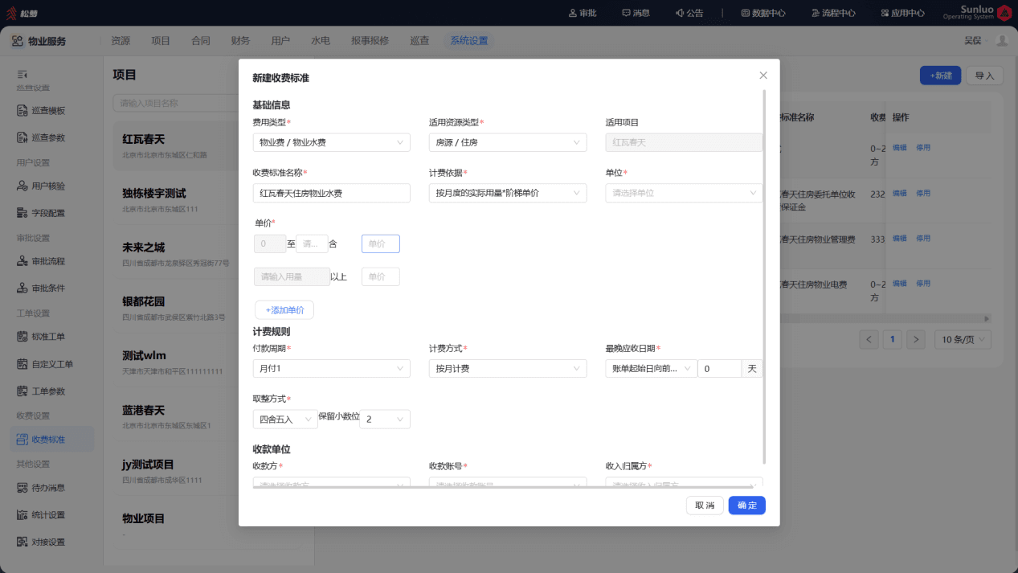Screen dimensions: 1018x573
Task: Click the 单价 price field in first tier
Action: (x=380, y=244)
